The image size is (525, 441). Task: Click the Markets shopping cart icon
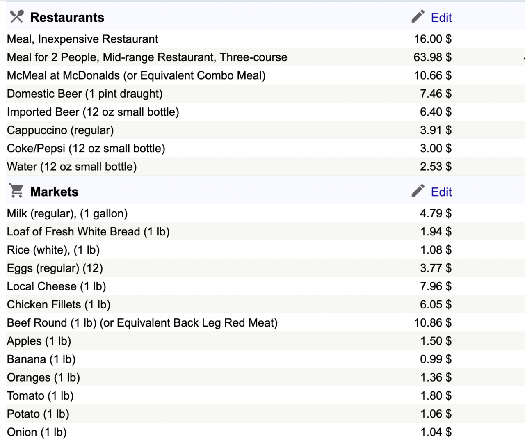(x=16, y=191)
